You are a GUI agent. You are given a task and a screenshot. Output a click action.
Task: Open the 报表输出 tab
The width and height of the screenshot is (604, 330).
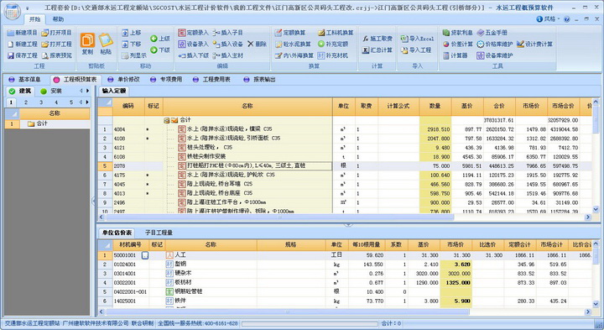click(x=260, y=80)
